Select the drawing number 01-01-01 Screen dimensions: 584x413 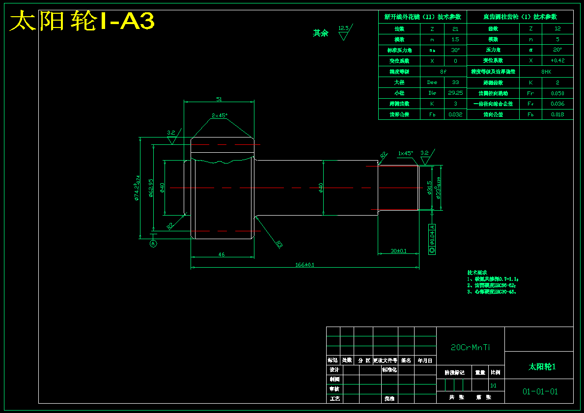540,391
